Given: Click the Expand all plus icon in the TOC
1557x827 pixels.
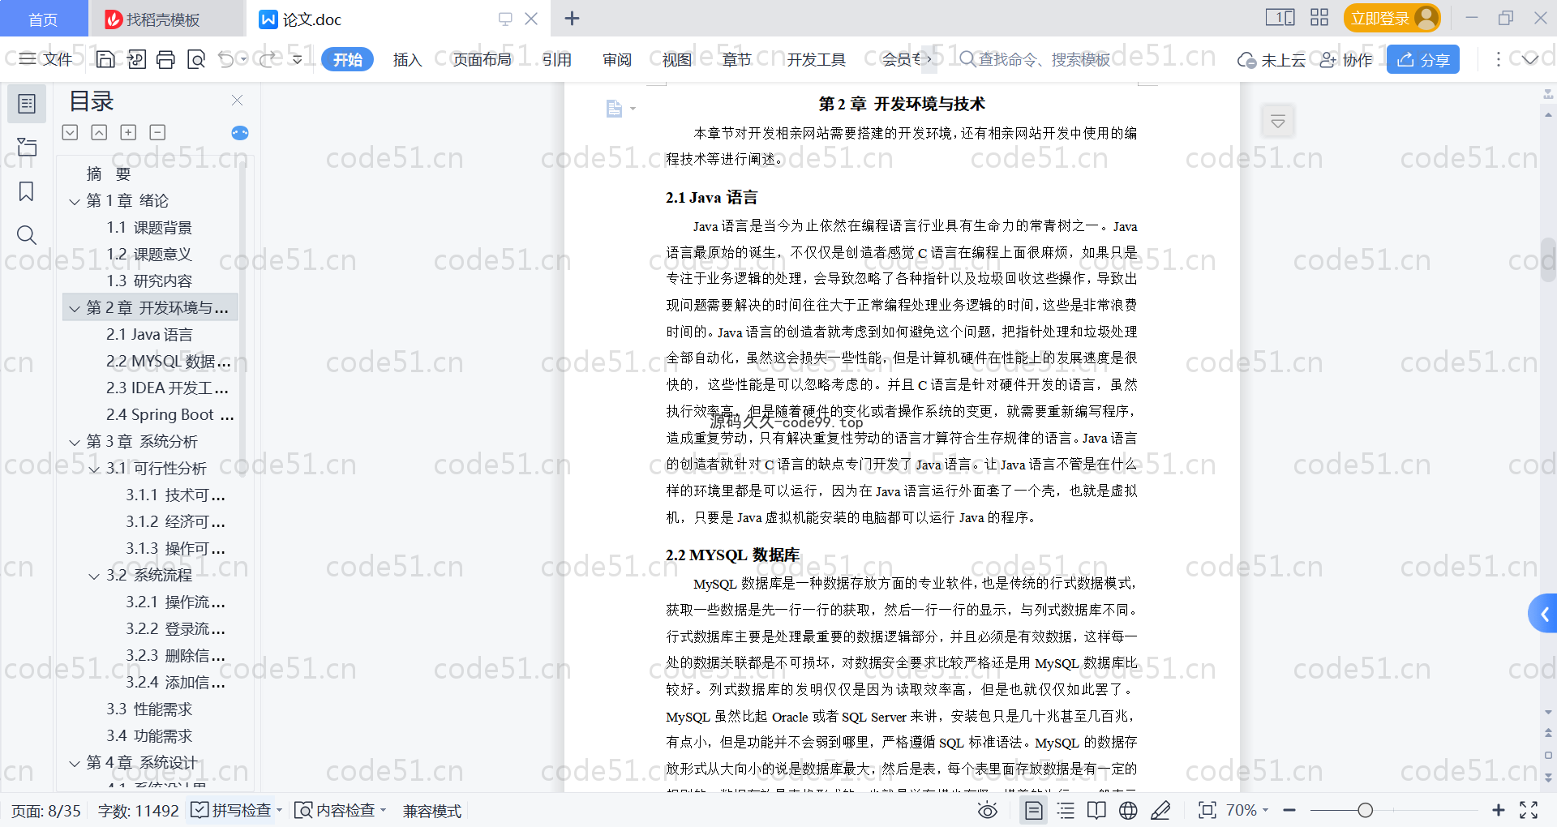Looking at the screenshot, I should [x=128, y=132].
